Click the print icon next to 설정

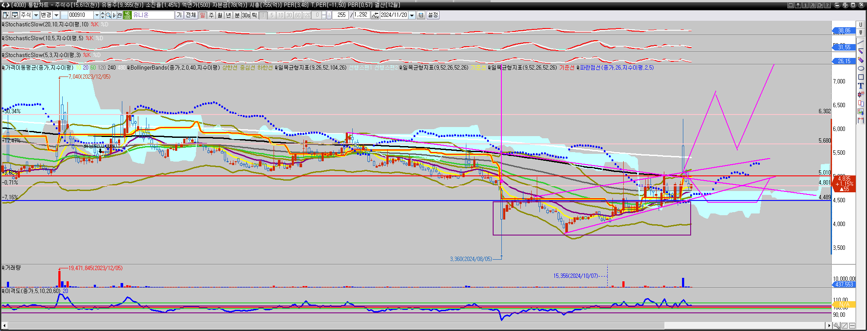(x=421, y=15)
